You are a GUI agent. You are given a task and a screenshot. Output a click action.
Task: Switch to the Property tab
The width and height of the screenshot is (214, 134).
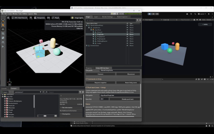[89, 68]
